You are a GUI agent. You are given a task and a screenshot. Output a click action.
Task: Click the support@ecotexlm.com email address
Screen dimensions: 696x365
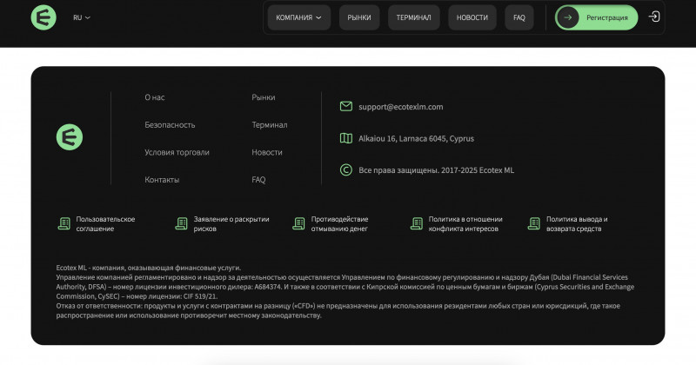coord(401,107)
